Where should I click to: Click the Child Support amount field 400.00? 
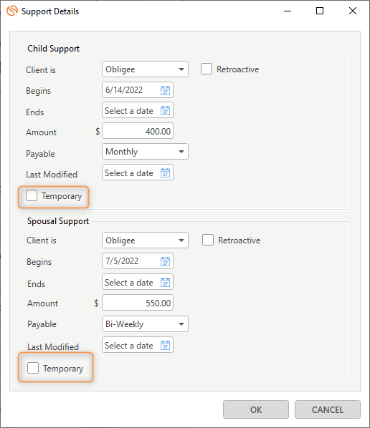click(138, 131)
